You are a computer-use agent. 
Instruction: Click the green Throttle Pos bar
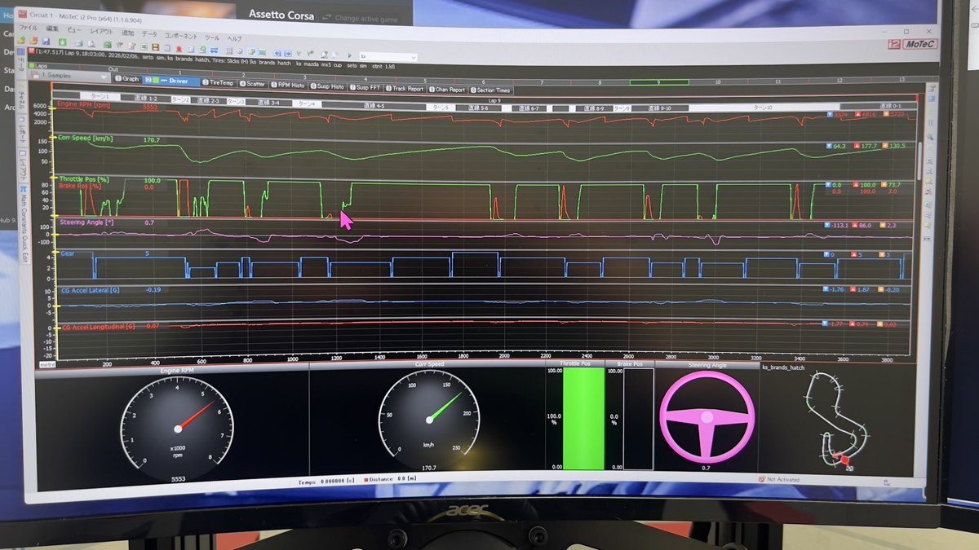583,418
